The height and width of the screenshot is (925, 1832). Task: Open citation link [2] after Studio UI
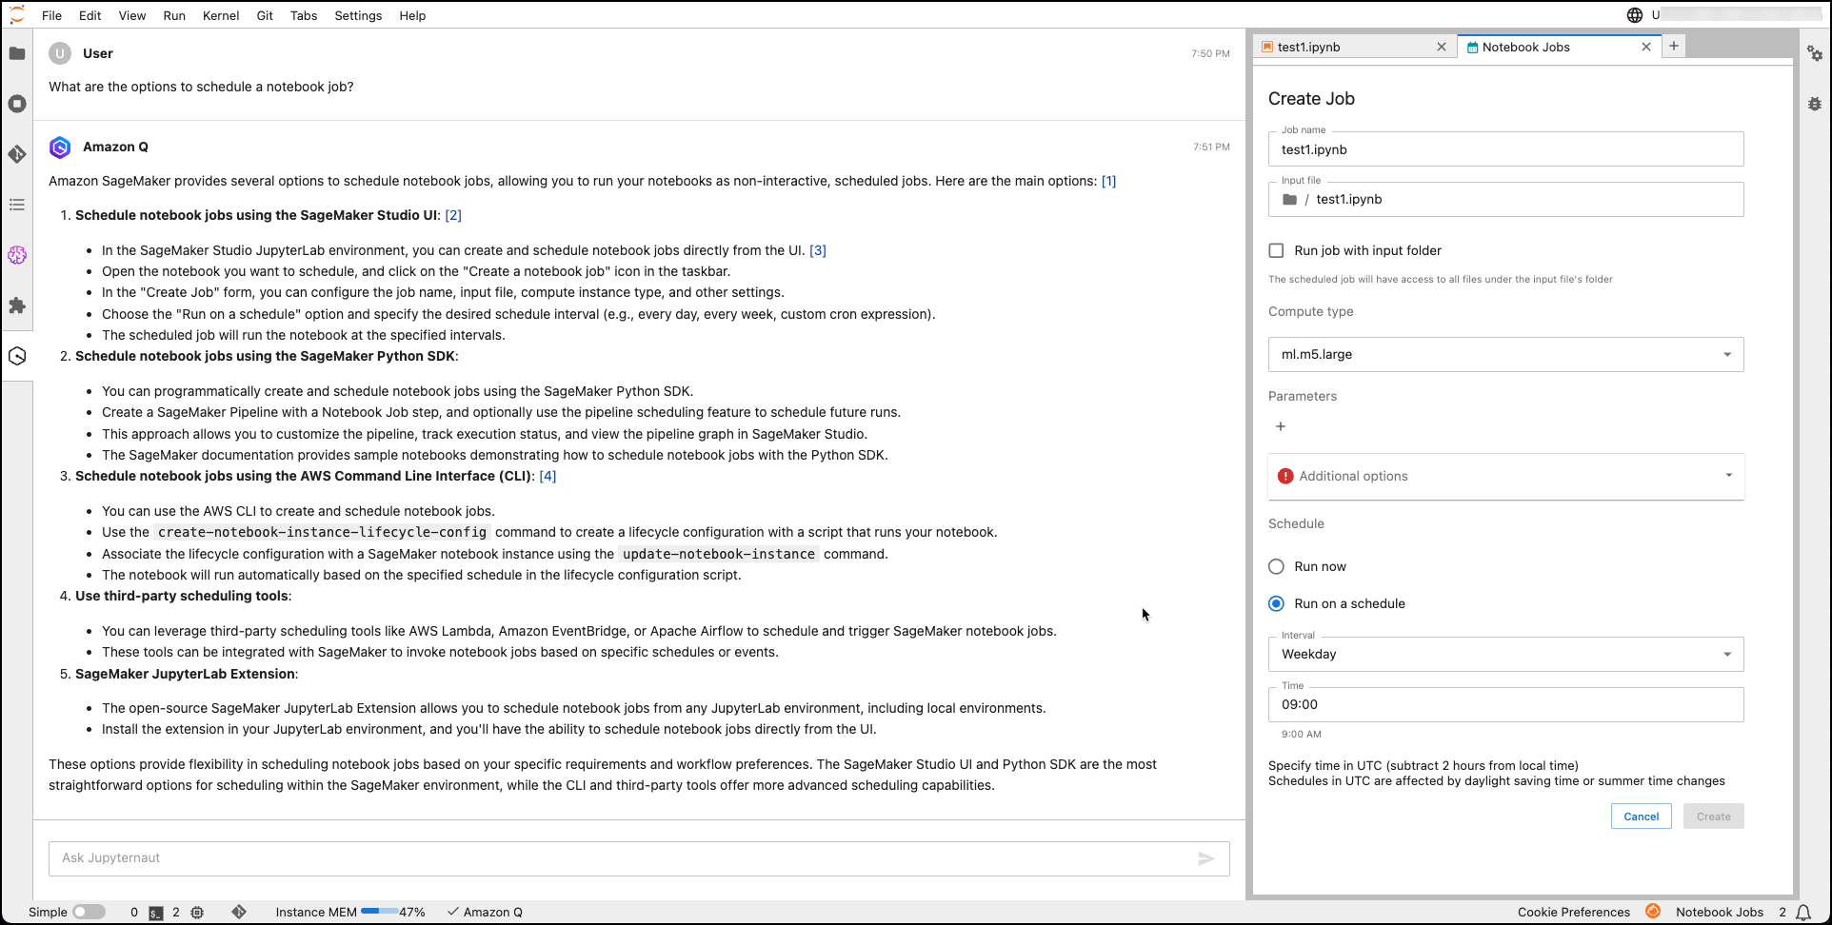453,216
